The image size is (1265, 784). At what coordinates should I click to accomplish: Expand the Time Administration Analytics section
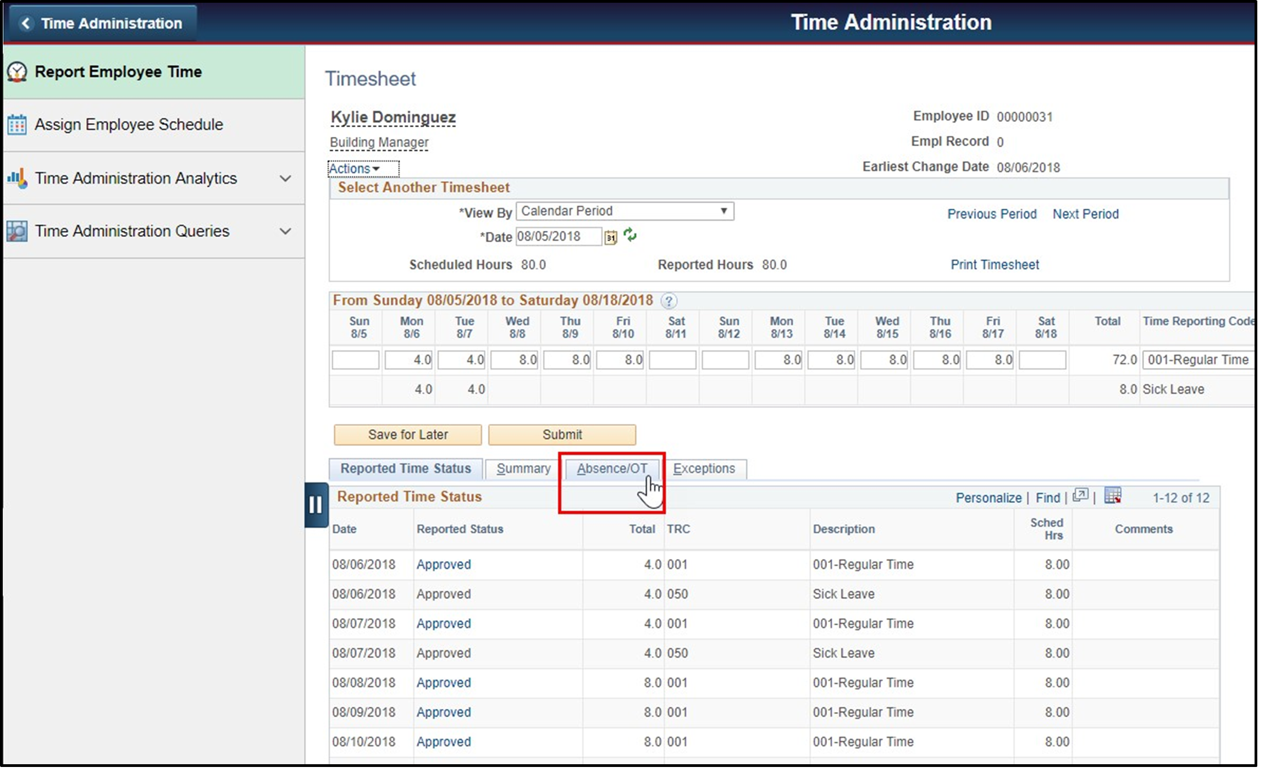(x=285, y=178)
